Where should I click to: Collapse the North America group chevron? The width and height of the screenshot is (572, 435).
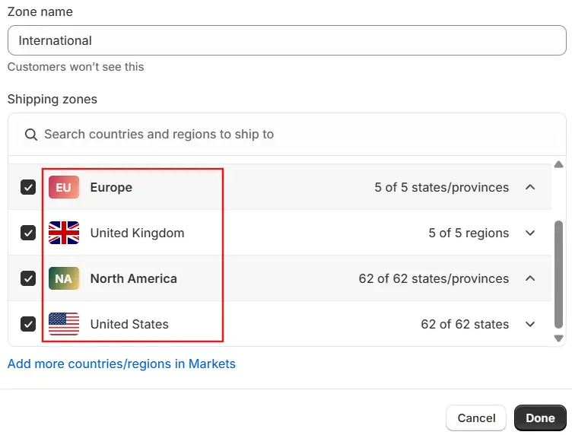pos(531,278)
